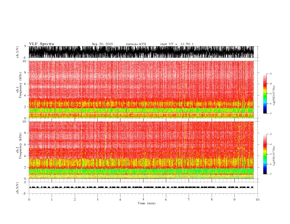Click the "10" tick on the Time axis
Viewport: 290px width, 224px height.
coord(257,199)
